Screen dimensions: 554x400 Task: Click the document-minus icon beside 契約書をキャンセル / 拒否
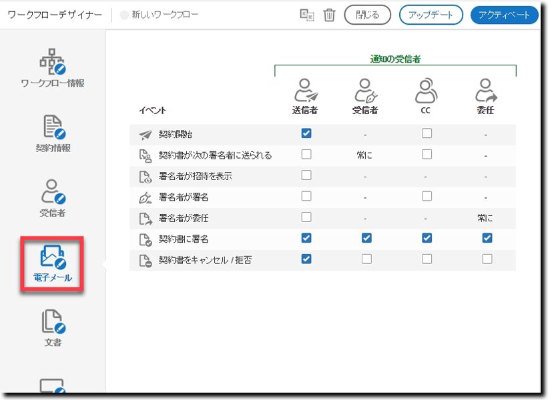[146, 261]
